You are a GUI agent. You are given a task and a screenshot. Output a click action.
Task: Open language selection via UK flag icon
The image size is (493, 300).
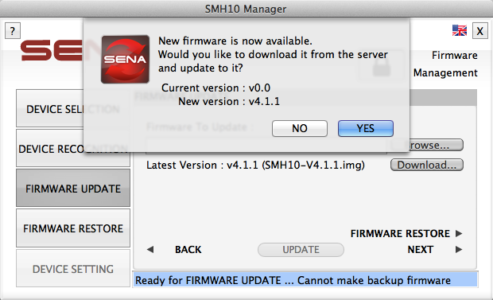pos(460,30)
